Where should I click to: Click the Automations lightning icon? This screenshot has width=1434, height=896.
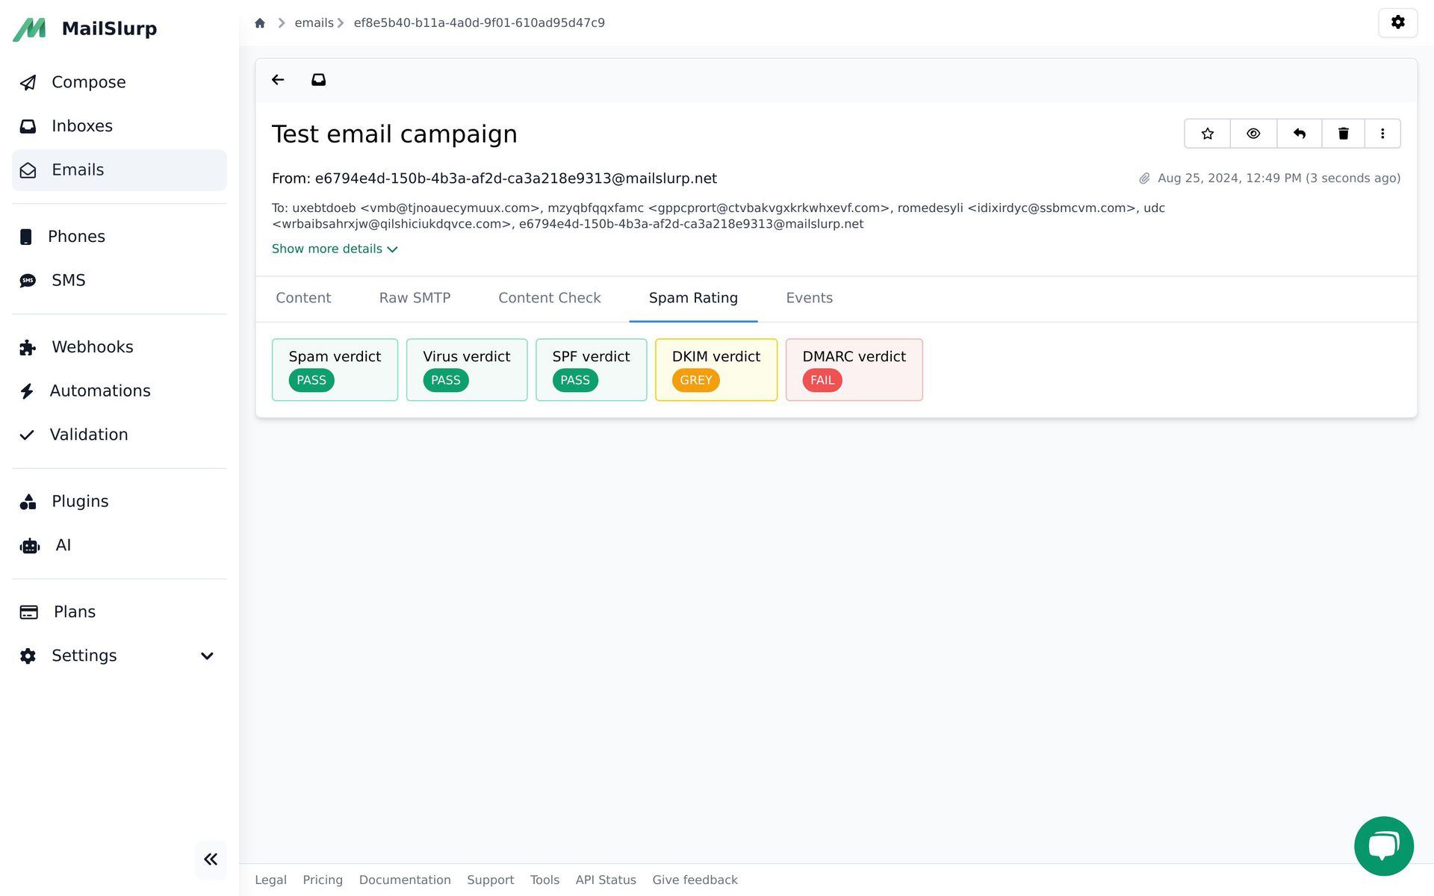tap(26, 391)
